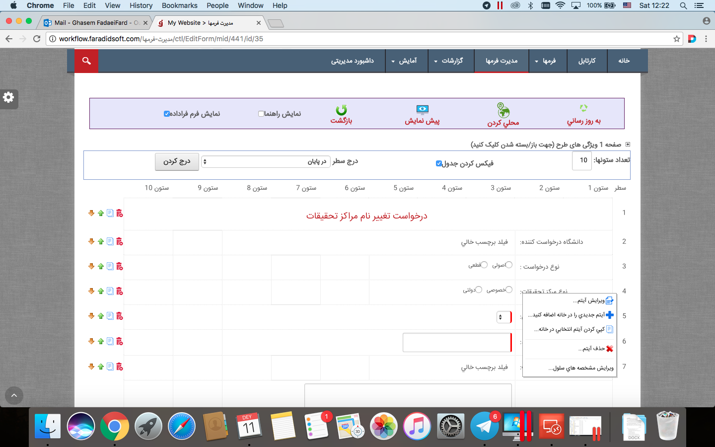Uncheck the فیکس کردن جدول checkbox
This screenshot has width=715, height=447.
click(x=439, y=163)
